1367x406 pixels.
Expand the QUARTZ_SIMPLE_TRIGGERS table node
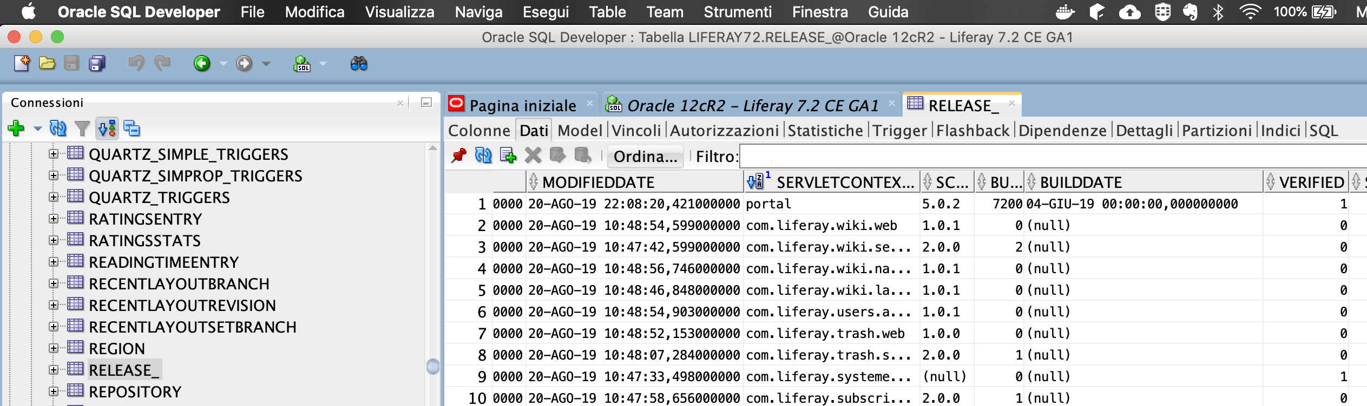point(53,154)
